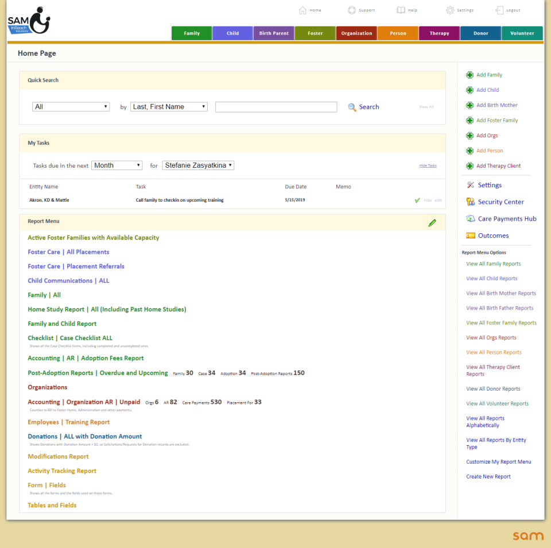Viewport: 551px width, 548px height.
Task: Hide the Akron checkin task
Action: click(428, 200)
